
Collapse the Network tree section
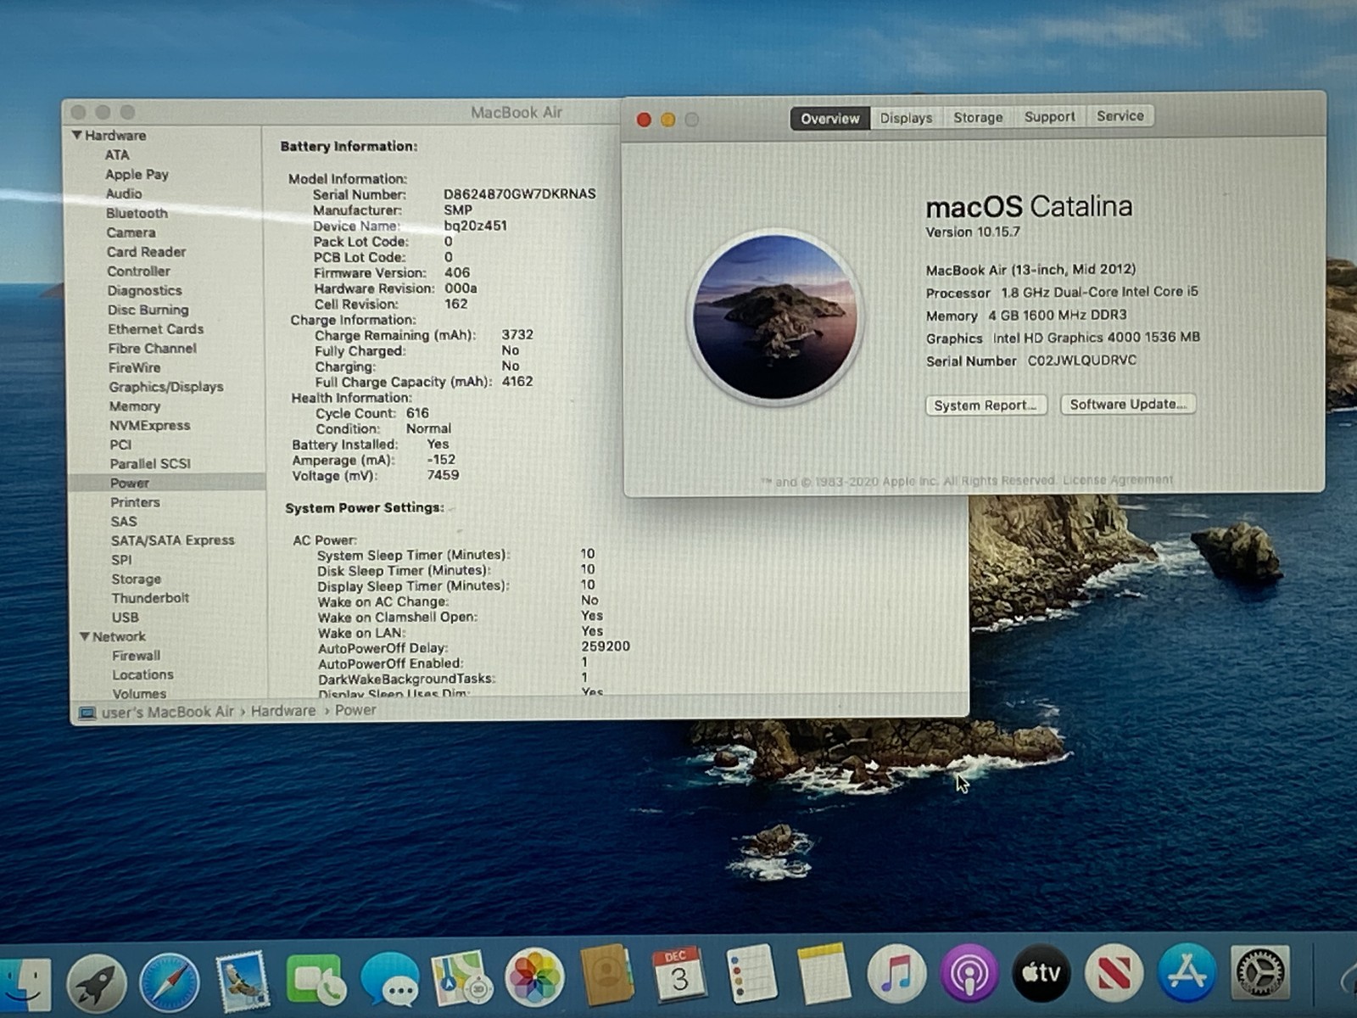click(85, 636)
